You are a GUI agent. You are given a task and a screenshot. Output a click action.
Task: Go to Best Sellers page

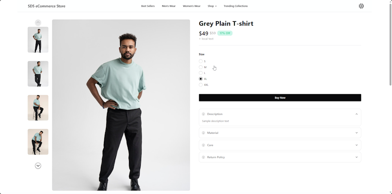click(x=148, y=6)
